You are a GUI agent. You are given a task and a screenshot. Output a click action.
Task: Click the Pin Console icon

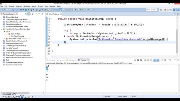click(161, 60)
